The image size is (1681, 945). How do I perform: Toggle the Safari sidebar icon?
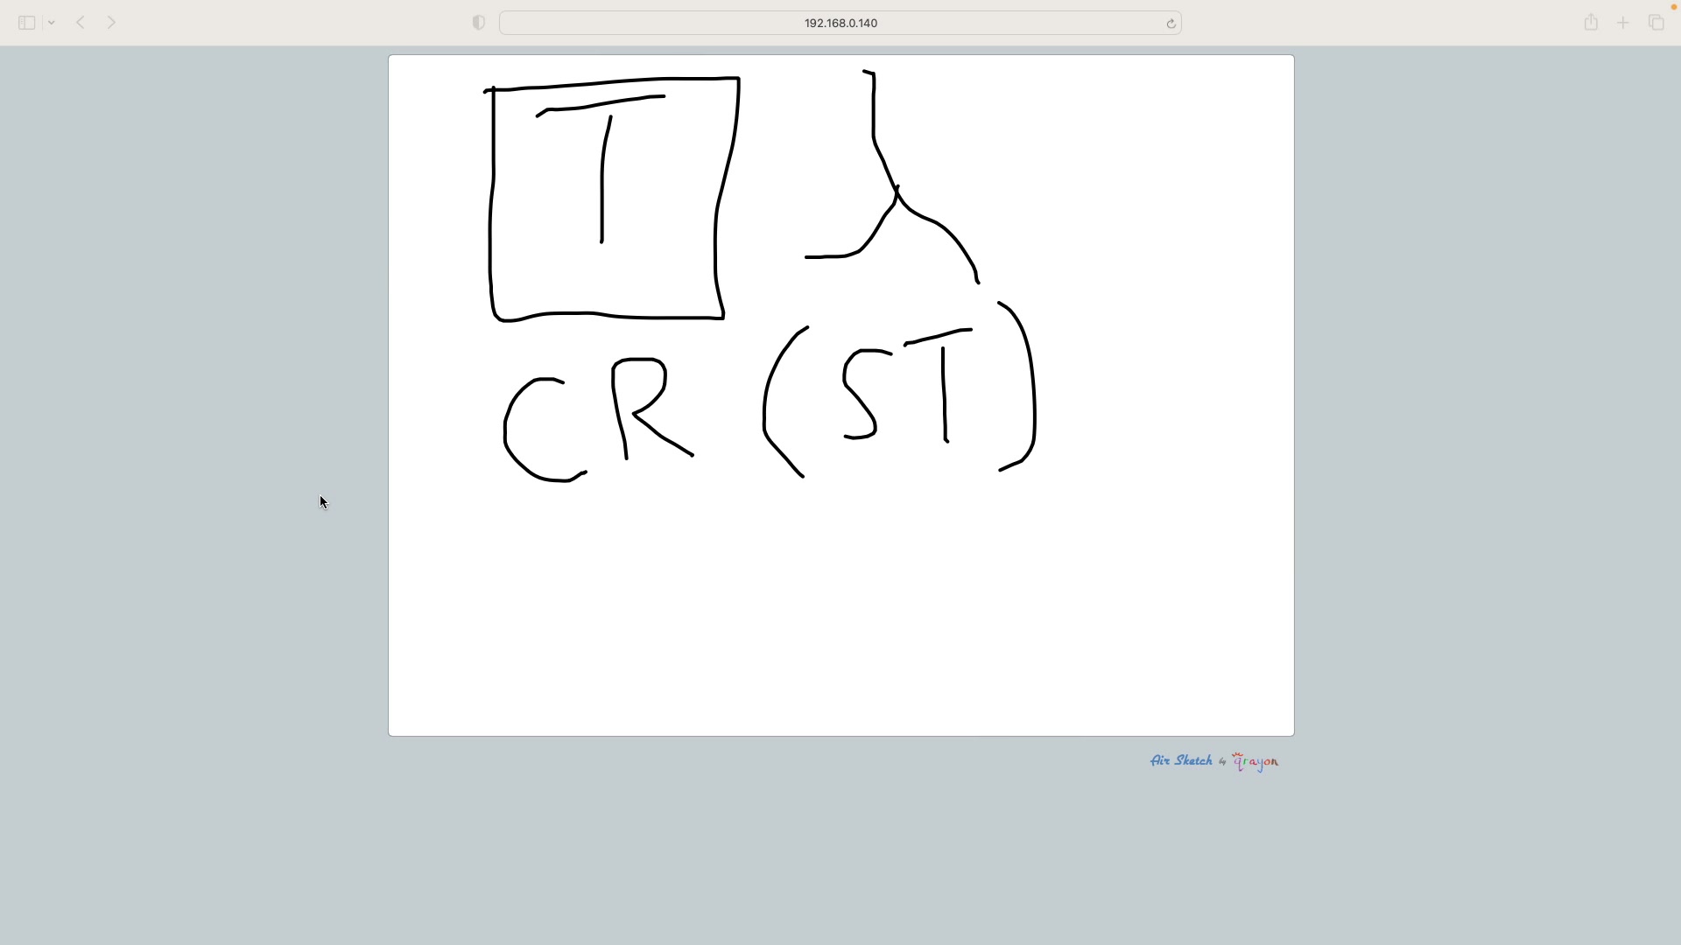tap(26, 23)
